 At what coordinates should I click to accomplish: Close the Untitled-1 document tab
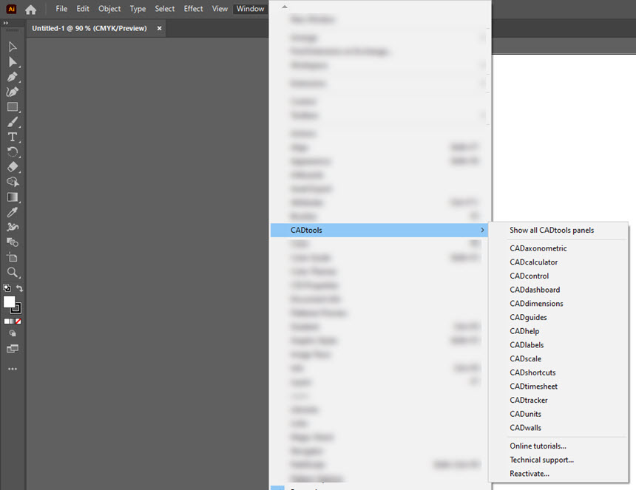click(160, 28)
